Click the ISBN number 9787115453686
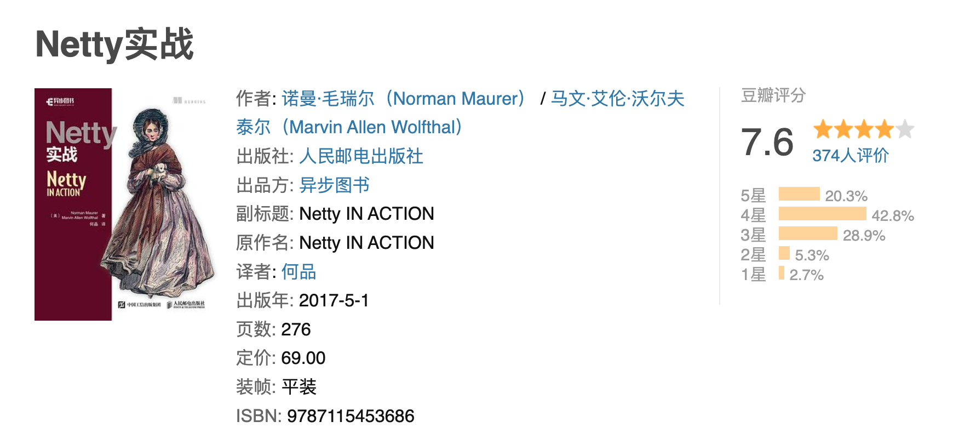This screenshot has height=433, width=953. 351,416
